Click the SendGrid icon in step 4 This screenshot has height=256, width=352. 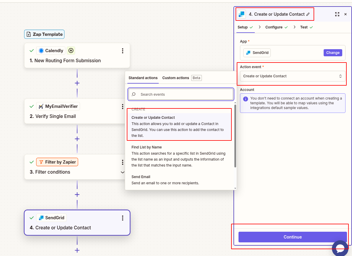[x=42, y=217]
